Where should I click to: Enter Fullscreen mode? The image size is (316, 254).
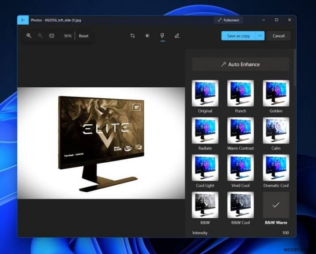(229, 20)
